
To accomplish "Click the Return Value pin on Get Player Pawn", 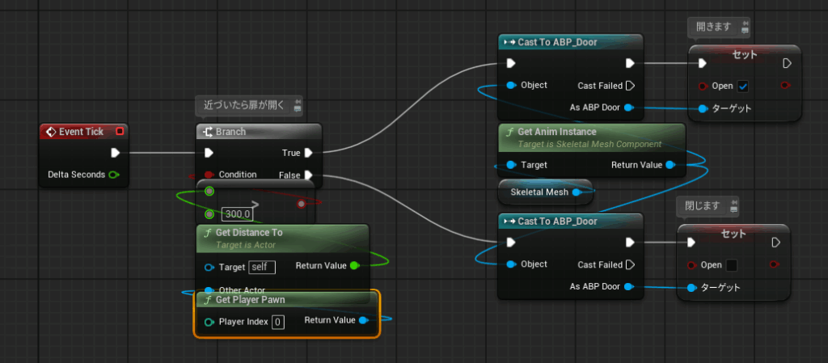I will (x=363, y=320).
